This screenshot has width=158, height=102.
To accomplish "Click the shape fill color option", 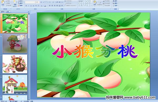I will (106, 1).
